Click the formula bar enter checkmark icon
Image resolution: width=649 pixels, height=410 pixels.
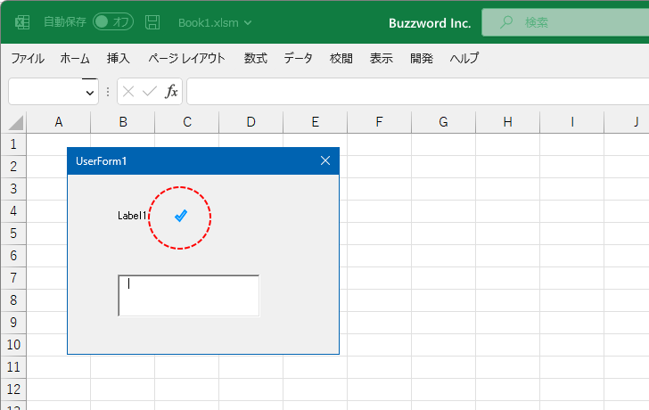(x=149, y=91)
